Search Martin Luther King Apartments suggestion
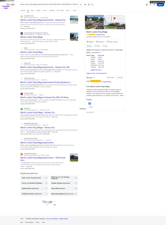Screen dimensions: 168x225 pyautogui.click(x=34, y=178)
